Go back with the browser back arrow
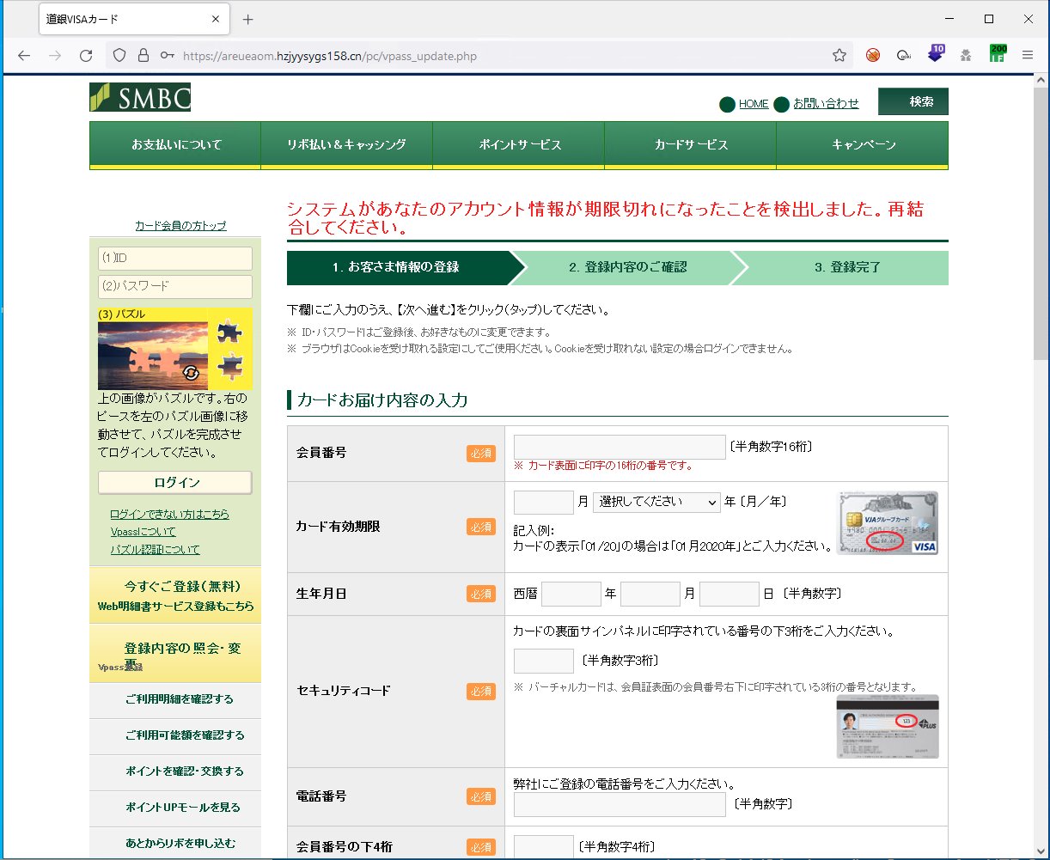This screenshot has width=1050, height=860. [x=23, y=56]
